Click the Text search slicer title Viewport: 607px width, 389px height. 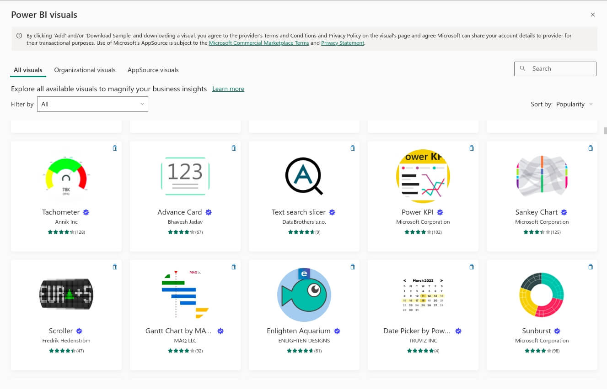pos(299,212)
